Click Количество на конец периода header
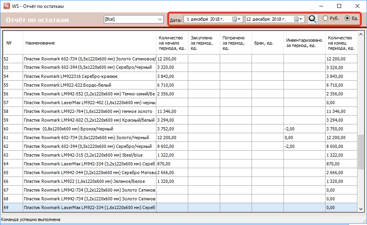367x225 pixels. click(x=341, y=43)
